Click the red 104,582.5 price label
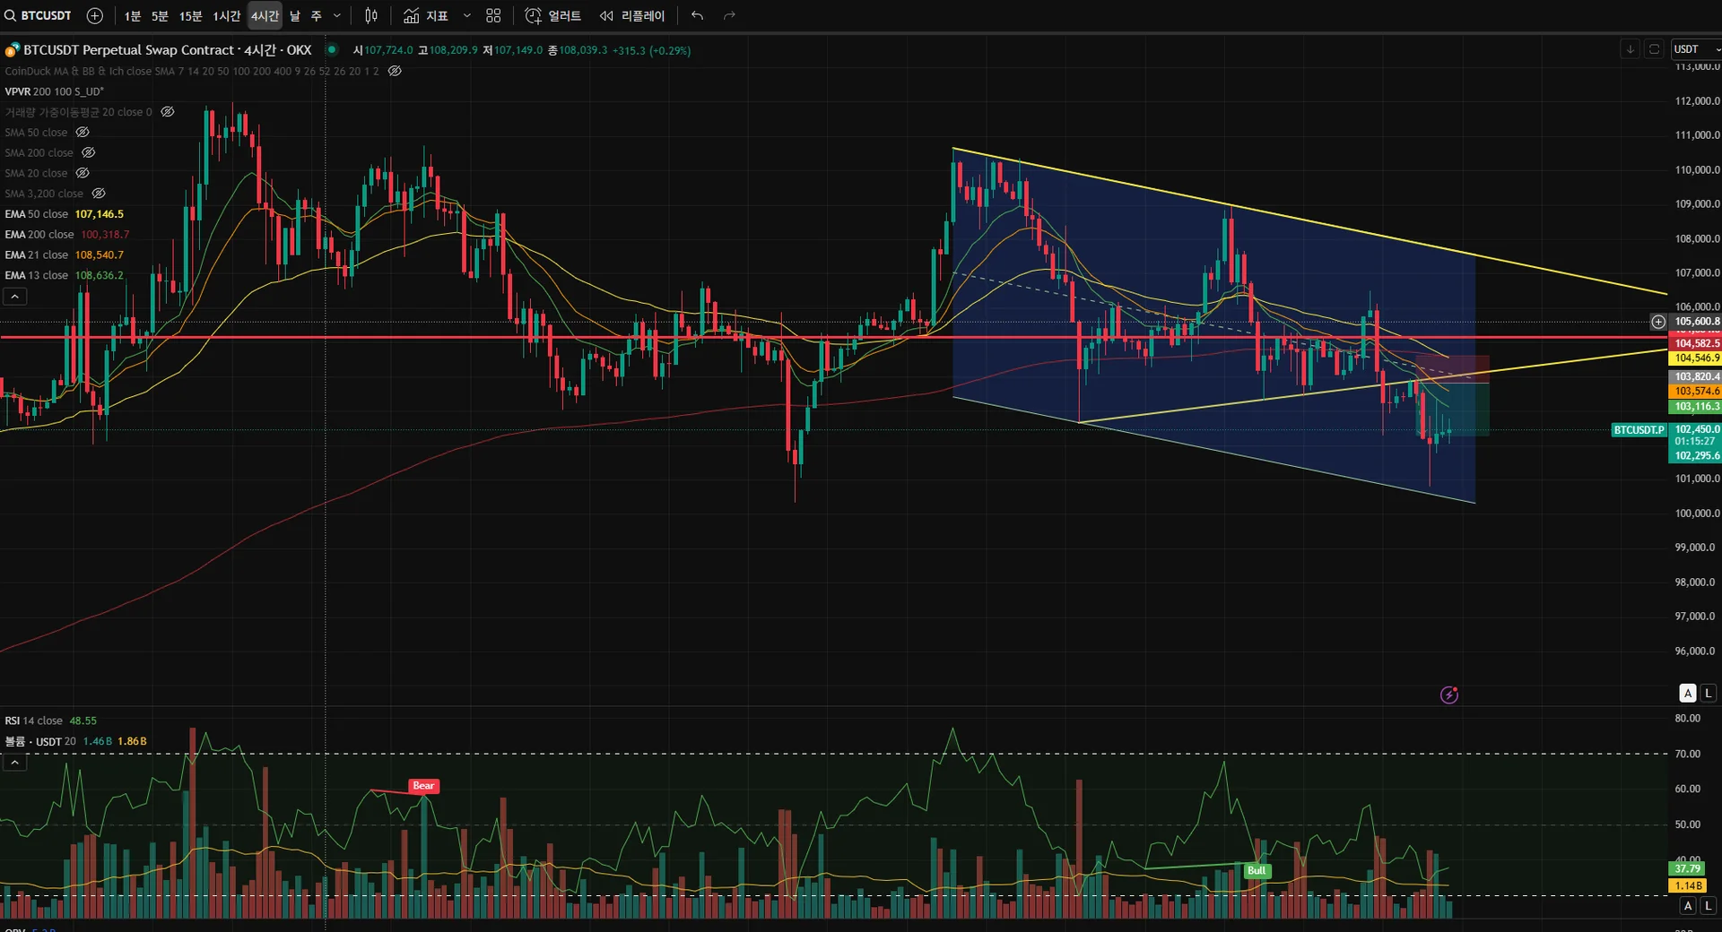1722x932 pixels. tap(1695, 343)
